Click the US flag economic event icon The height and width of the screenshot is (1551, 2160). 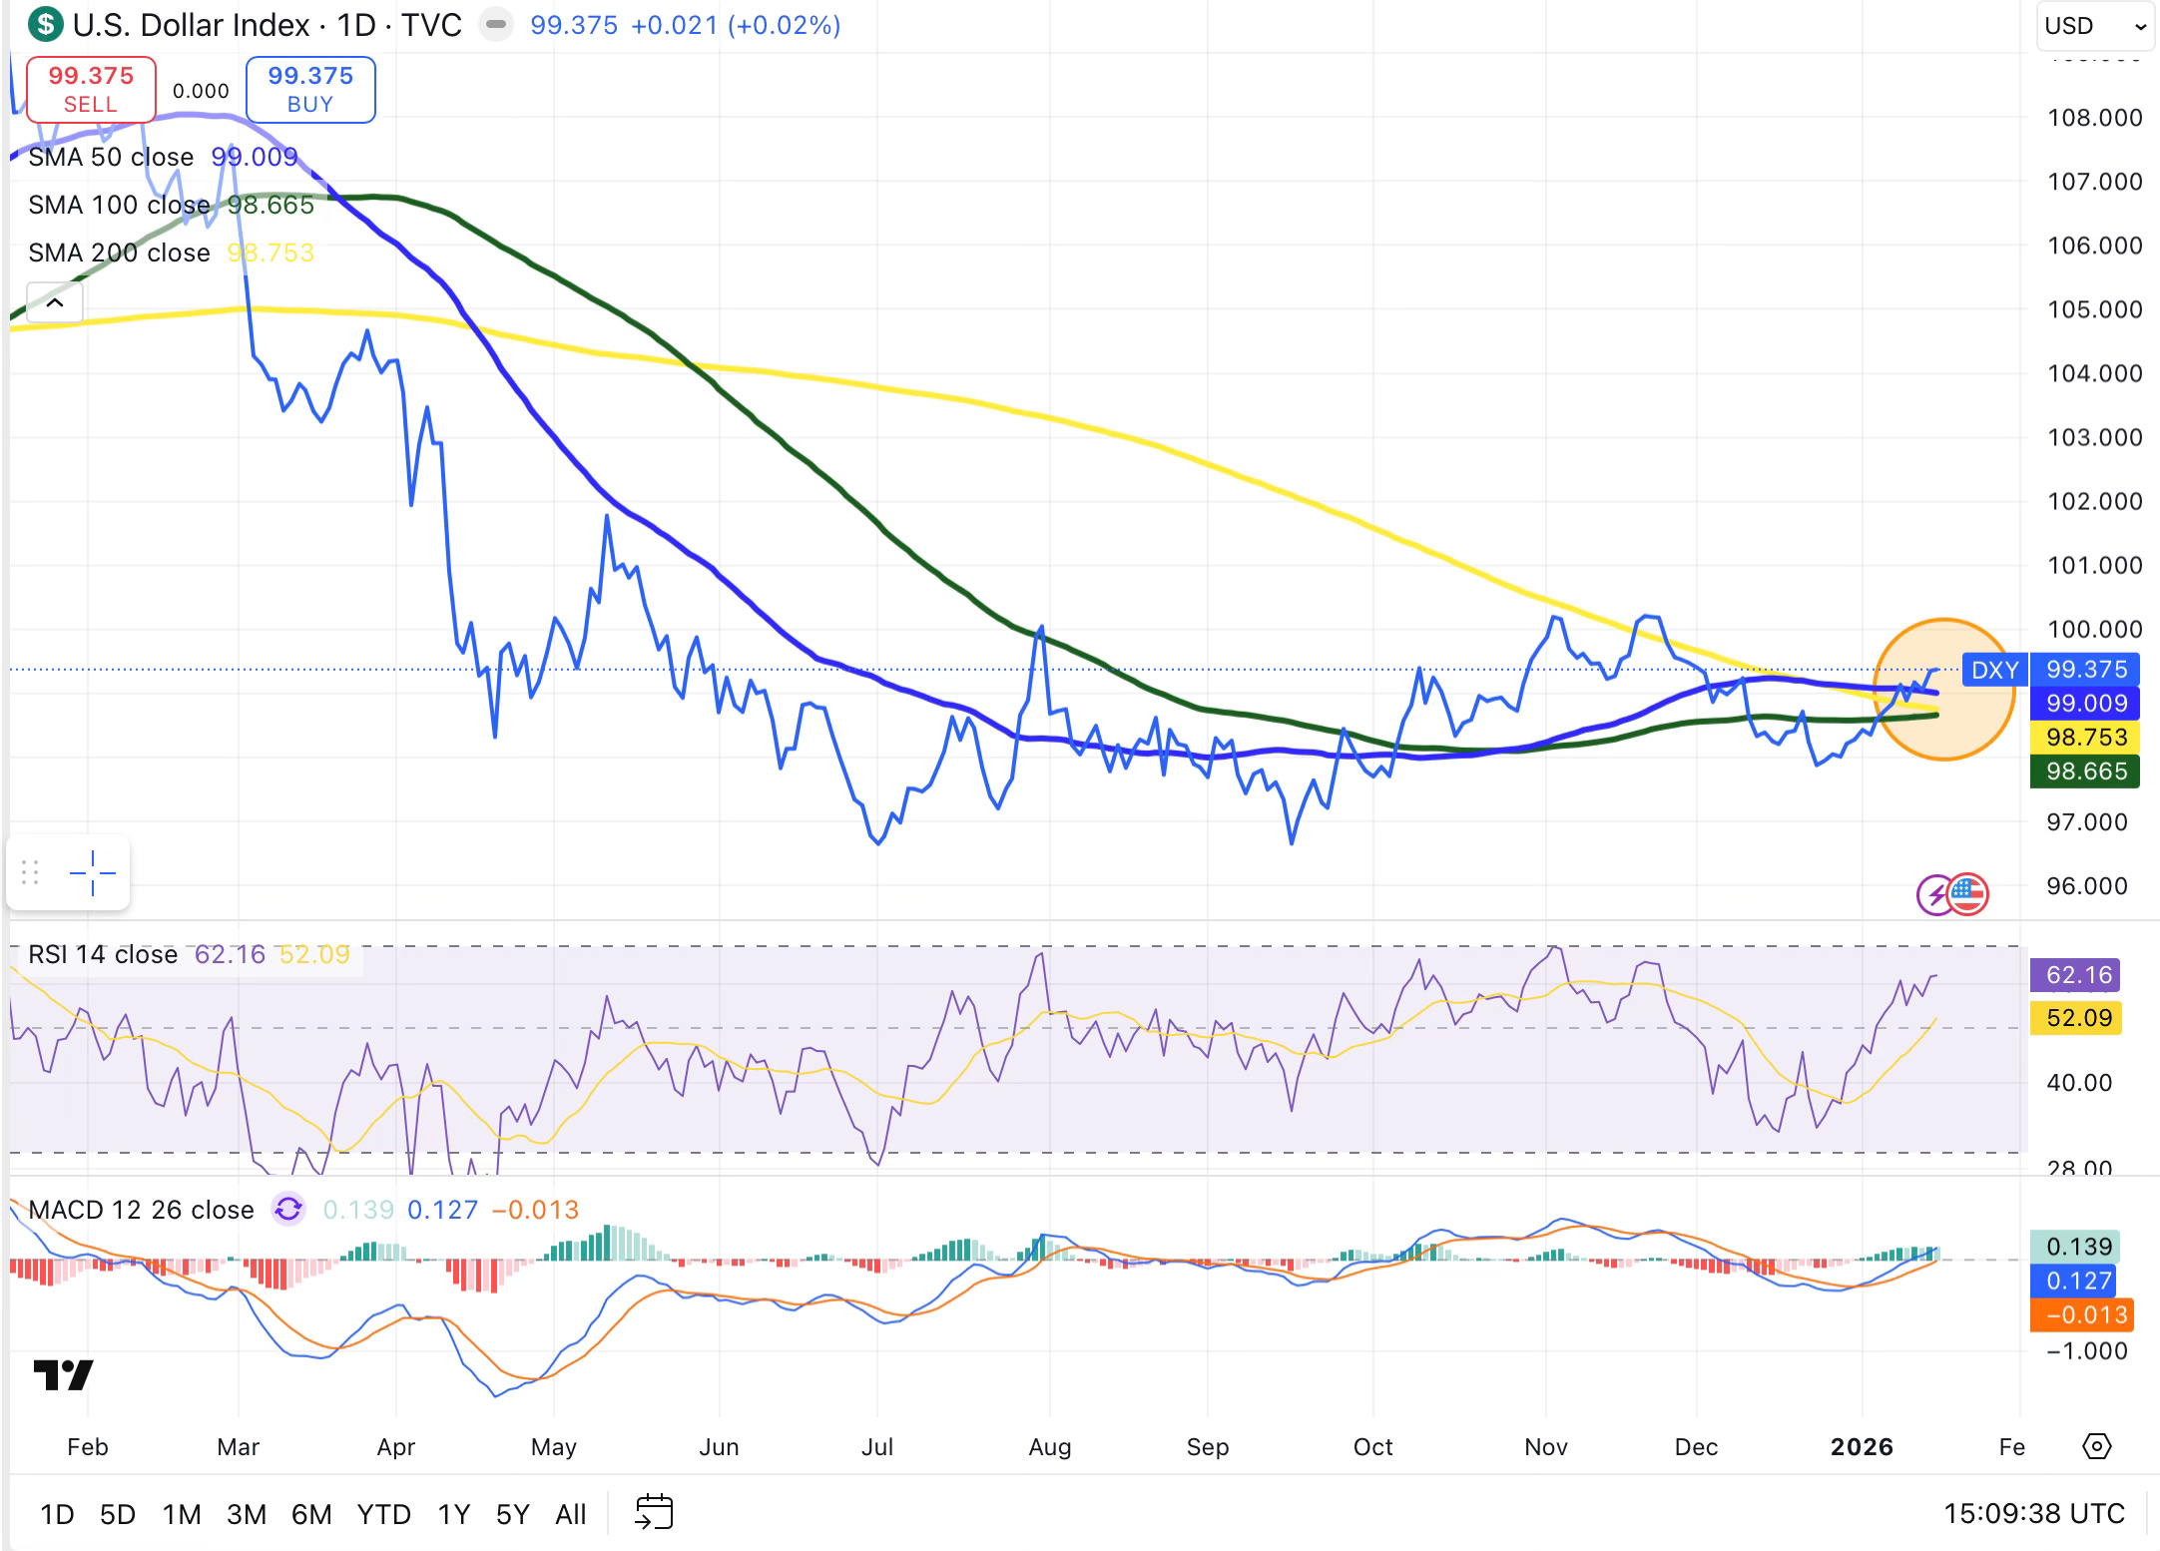(x=1968, y=893)
